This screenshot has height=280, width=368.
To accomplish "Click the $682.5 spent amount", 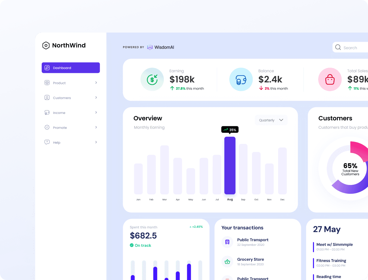I will [143, 235].
